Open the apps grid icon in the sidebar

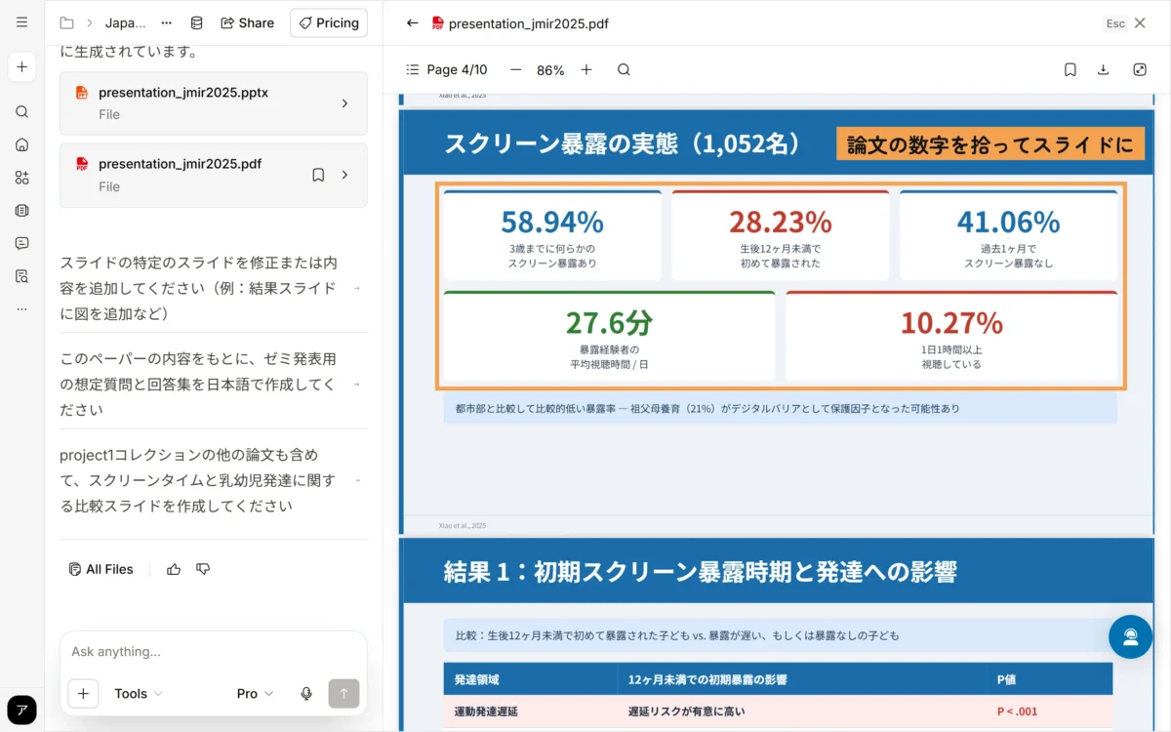21,178
